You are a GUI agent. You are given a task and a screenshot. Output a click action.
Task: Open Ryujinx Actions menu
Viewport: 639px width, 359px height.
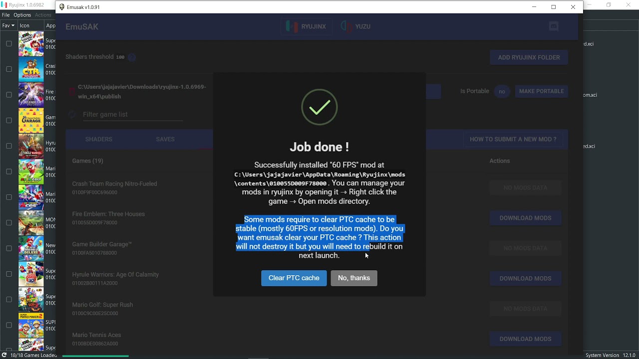click(x=43, y=15)
